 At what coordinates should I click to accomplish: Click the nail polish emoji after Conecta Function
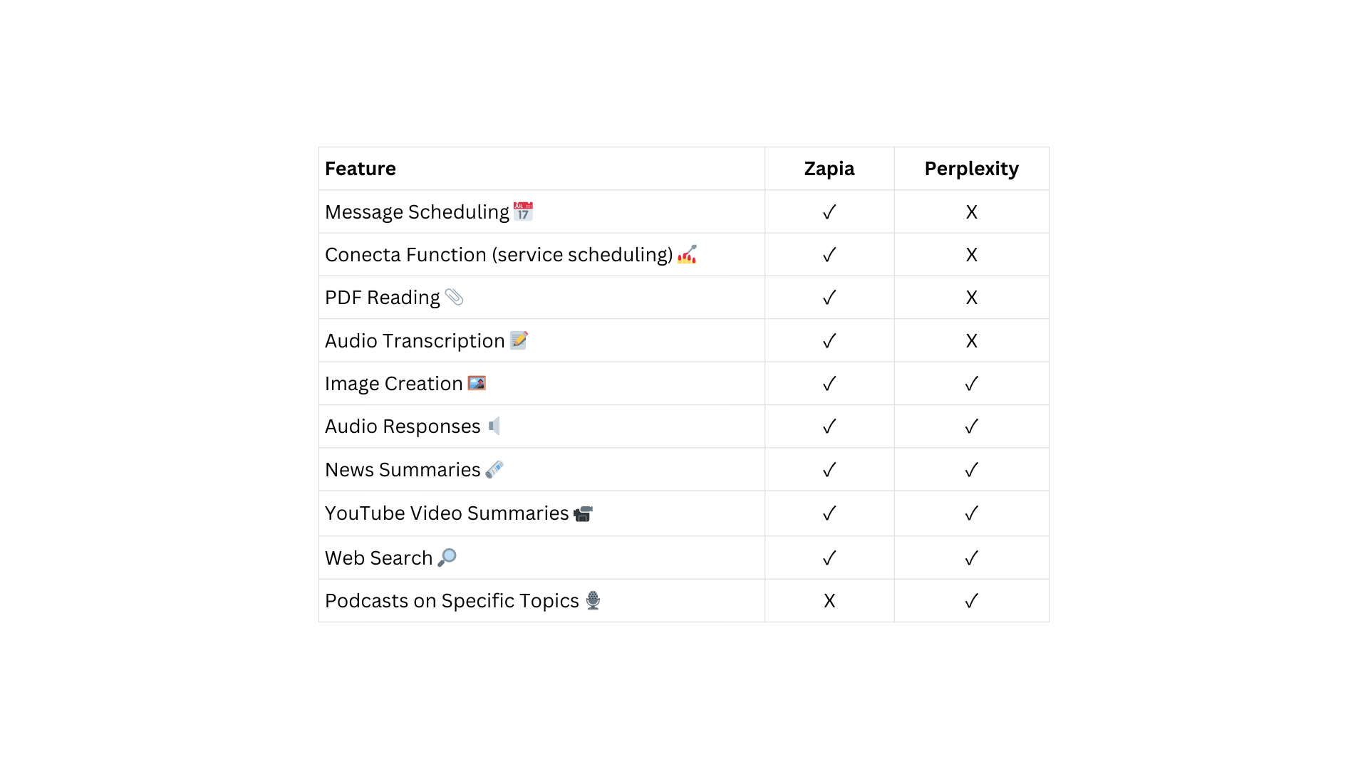pos(687,254)
